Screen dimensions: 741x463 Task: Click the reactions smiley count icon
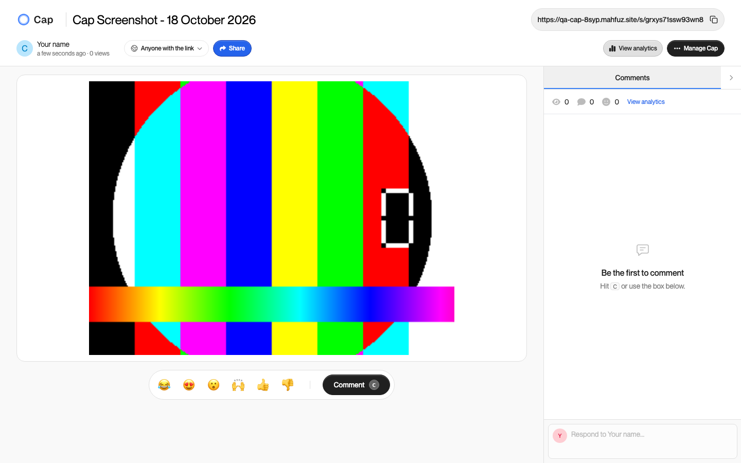pyautogui.click(x=606, y=102)
